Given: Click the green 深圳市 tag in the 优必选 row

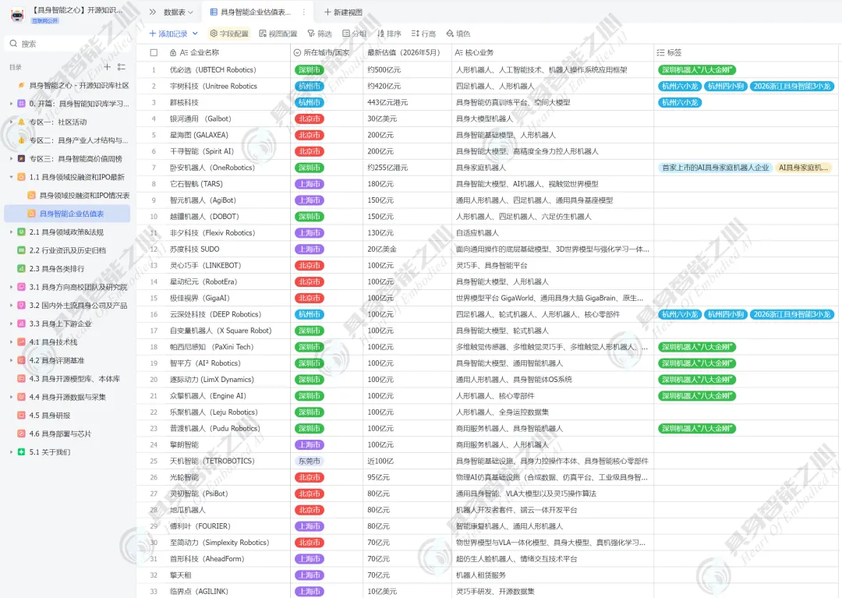Looking at the screenshot, I should pos(310,70).
